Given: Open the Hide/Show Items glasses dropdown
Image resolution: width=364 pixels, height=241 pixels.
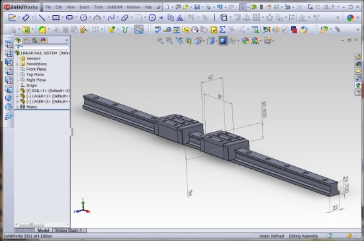Looking at the screenshot, I should [238, 41].
